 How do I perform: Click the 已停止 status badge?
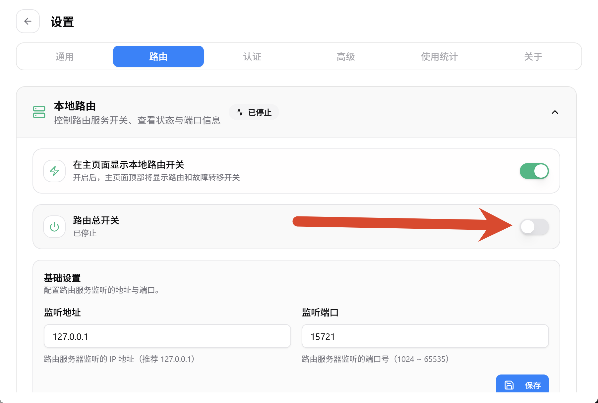pos(254,112)
